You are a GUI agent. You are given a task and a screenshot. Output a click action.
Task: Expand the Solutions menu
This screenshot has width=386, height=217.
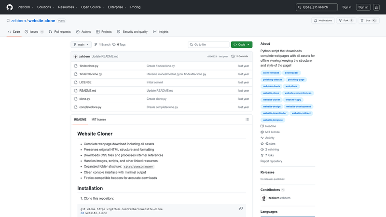tap(45, 7)
